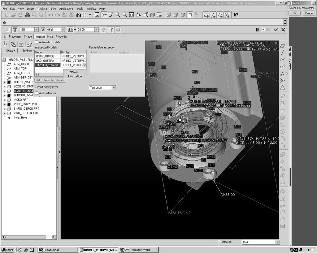Image resolution: width=317 pixels, height=253 pixels.
Task: Toggle datum planes display icon
Action: 206,15
